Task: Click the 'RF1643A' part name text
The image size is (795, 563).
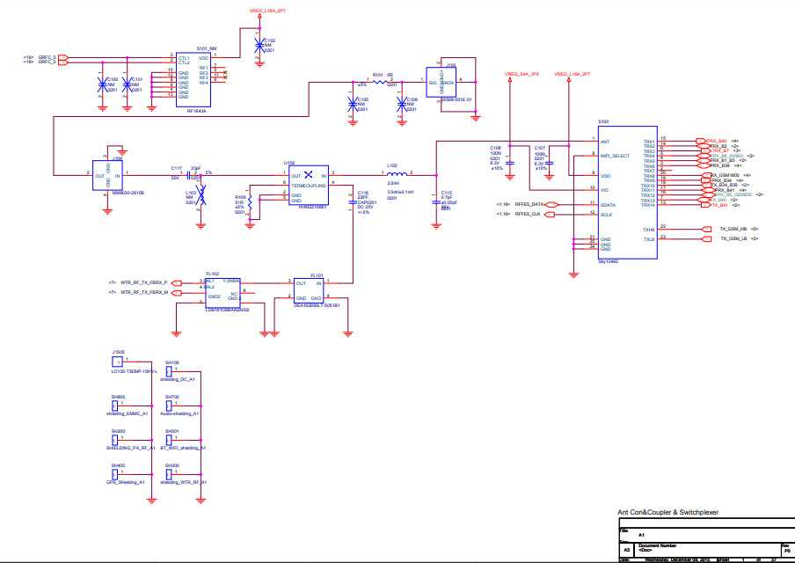Action: click(x=197, y=111)
